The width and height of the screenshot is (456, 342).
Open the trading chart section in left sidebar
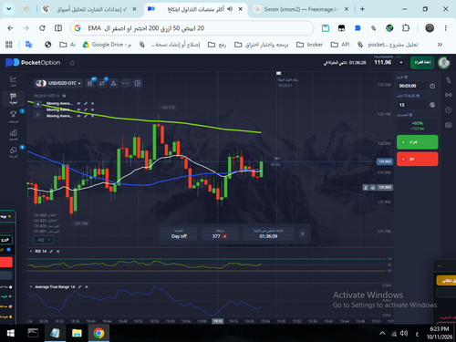[13, 81]
